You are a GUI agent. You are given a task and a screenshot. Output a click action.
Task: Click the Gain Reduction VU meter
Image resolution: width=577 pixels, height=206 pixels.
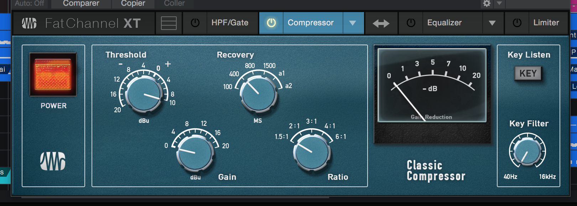(432, 86)
